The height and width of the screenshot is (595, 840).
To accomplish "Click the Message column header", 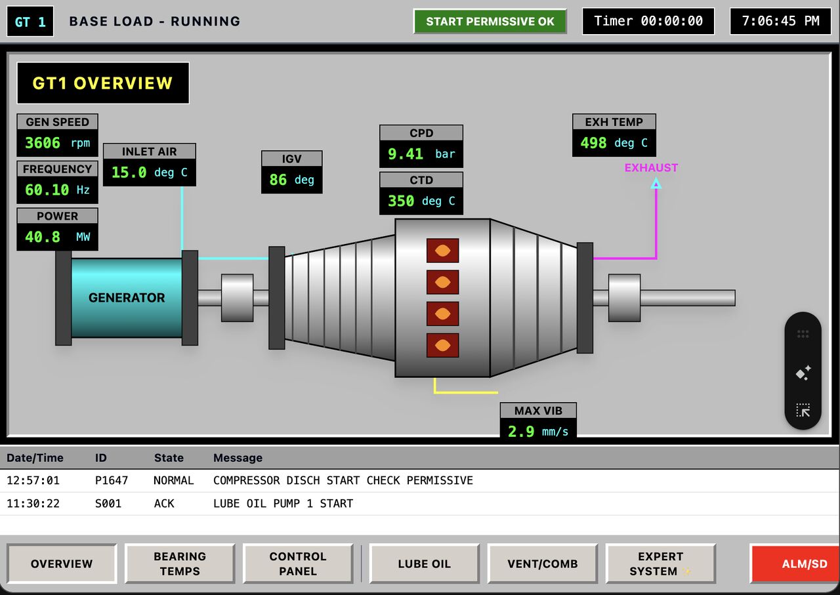I will (x=238, y=458).
